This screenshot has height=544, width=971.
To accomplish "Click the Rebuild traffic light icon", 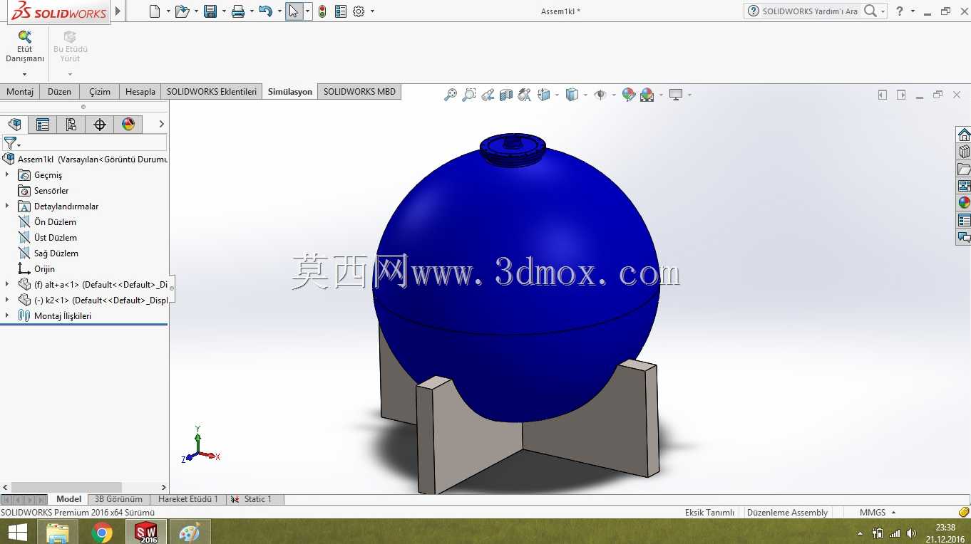I will 322,11.
